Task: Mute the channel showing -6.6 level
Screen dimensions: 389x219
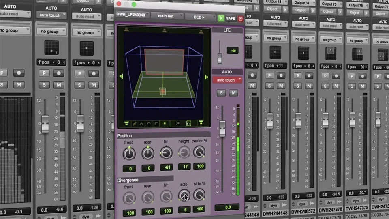Action: point(58,85)
